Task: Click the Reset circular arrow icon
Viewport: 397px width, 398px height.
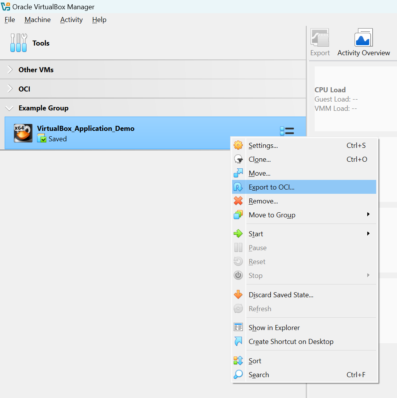Action: click(x=238, y=261)
